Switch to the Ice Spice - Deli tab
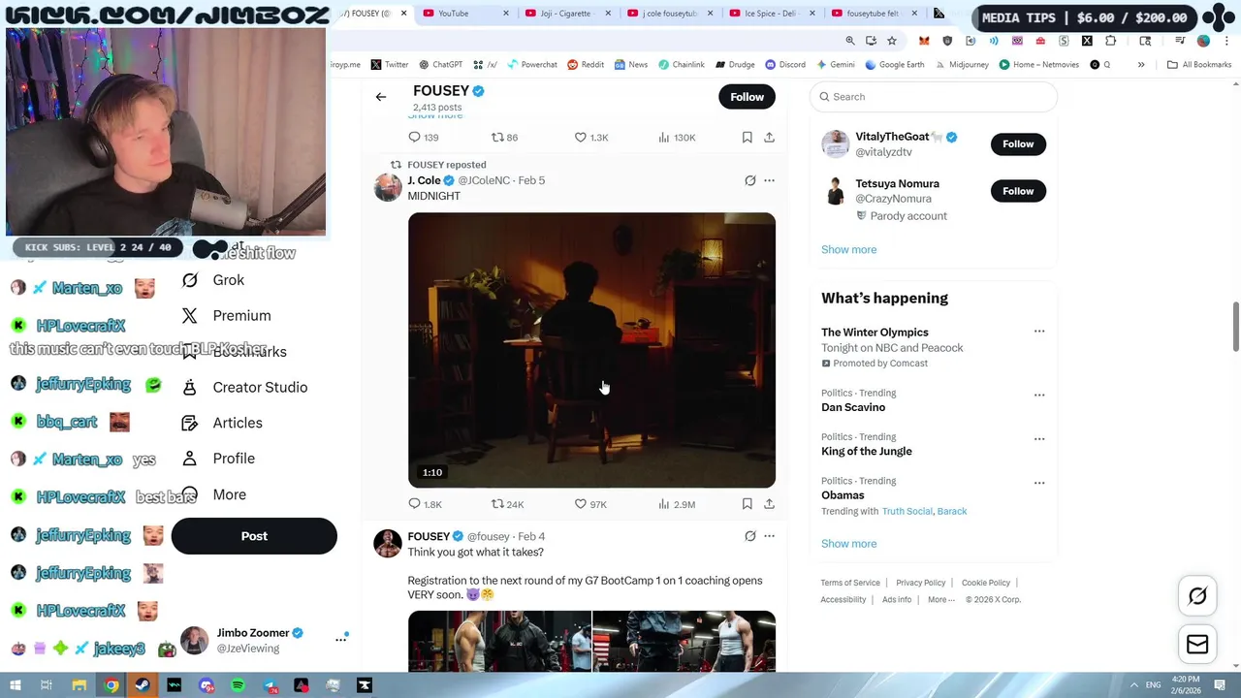The height and width of the screenshot is (698, 1241). (x=773, y=14)
